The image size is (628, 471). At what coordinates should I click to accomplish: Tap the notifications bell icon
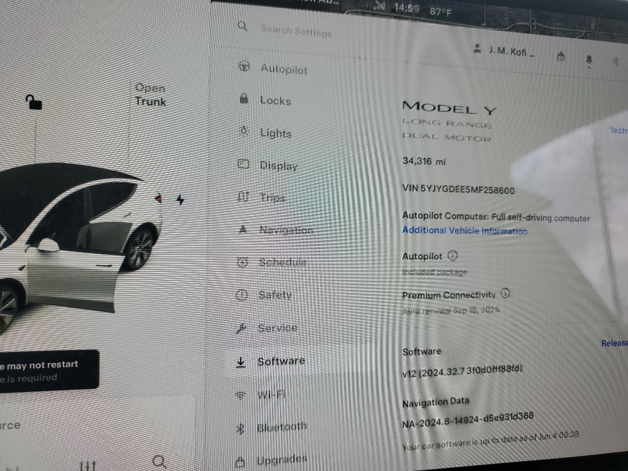coord(589,60)
